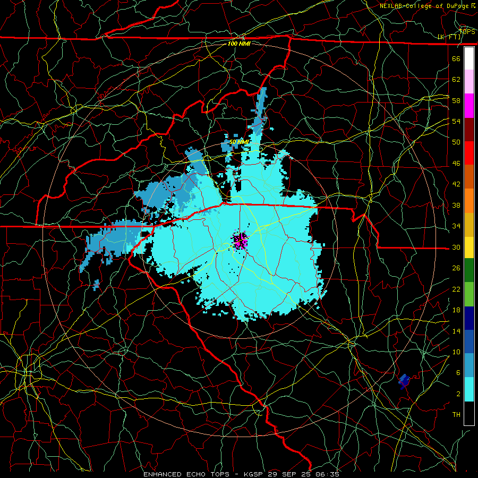Click the "TOPS" legend title

[467, 32]
